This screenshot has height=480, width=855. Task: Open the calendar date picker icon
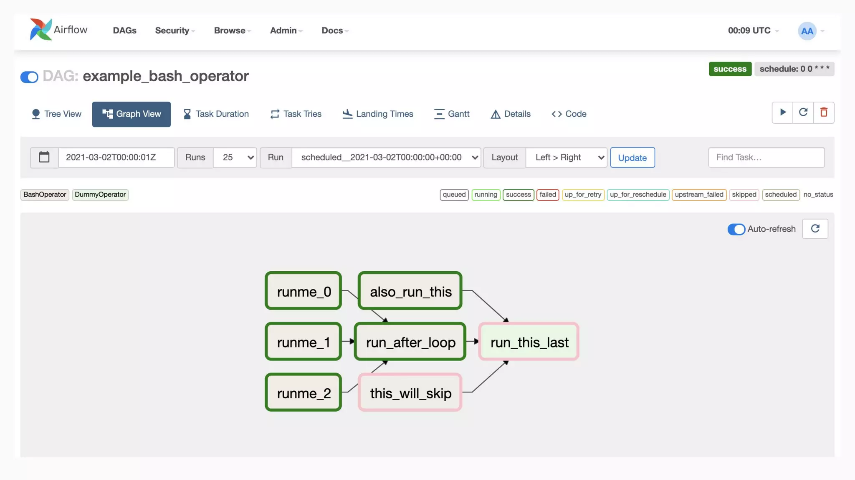[44, 157]
